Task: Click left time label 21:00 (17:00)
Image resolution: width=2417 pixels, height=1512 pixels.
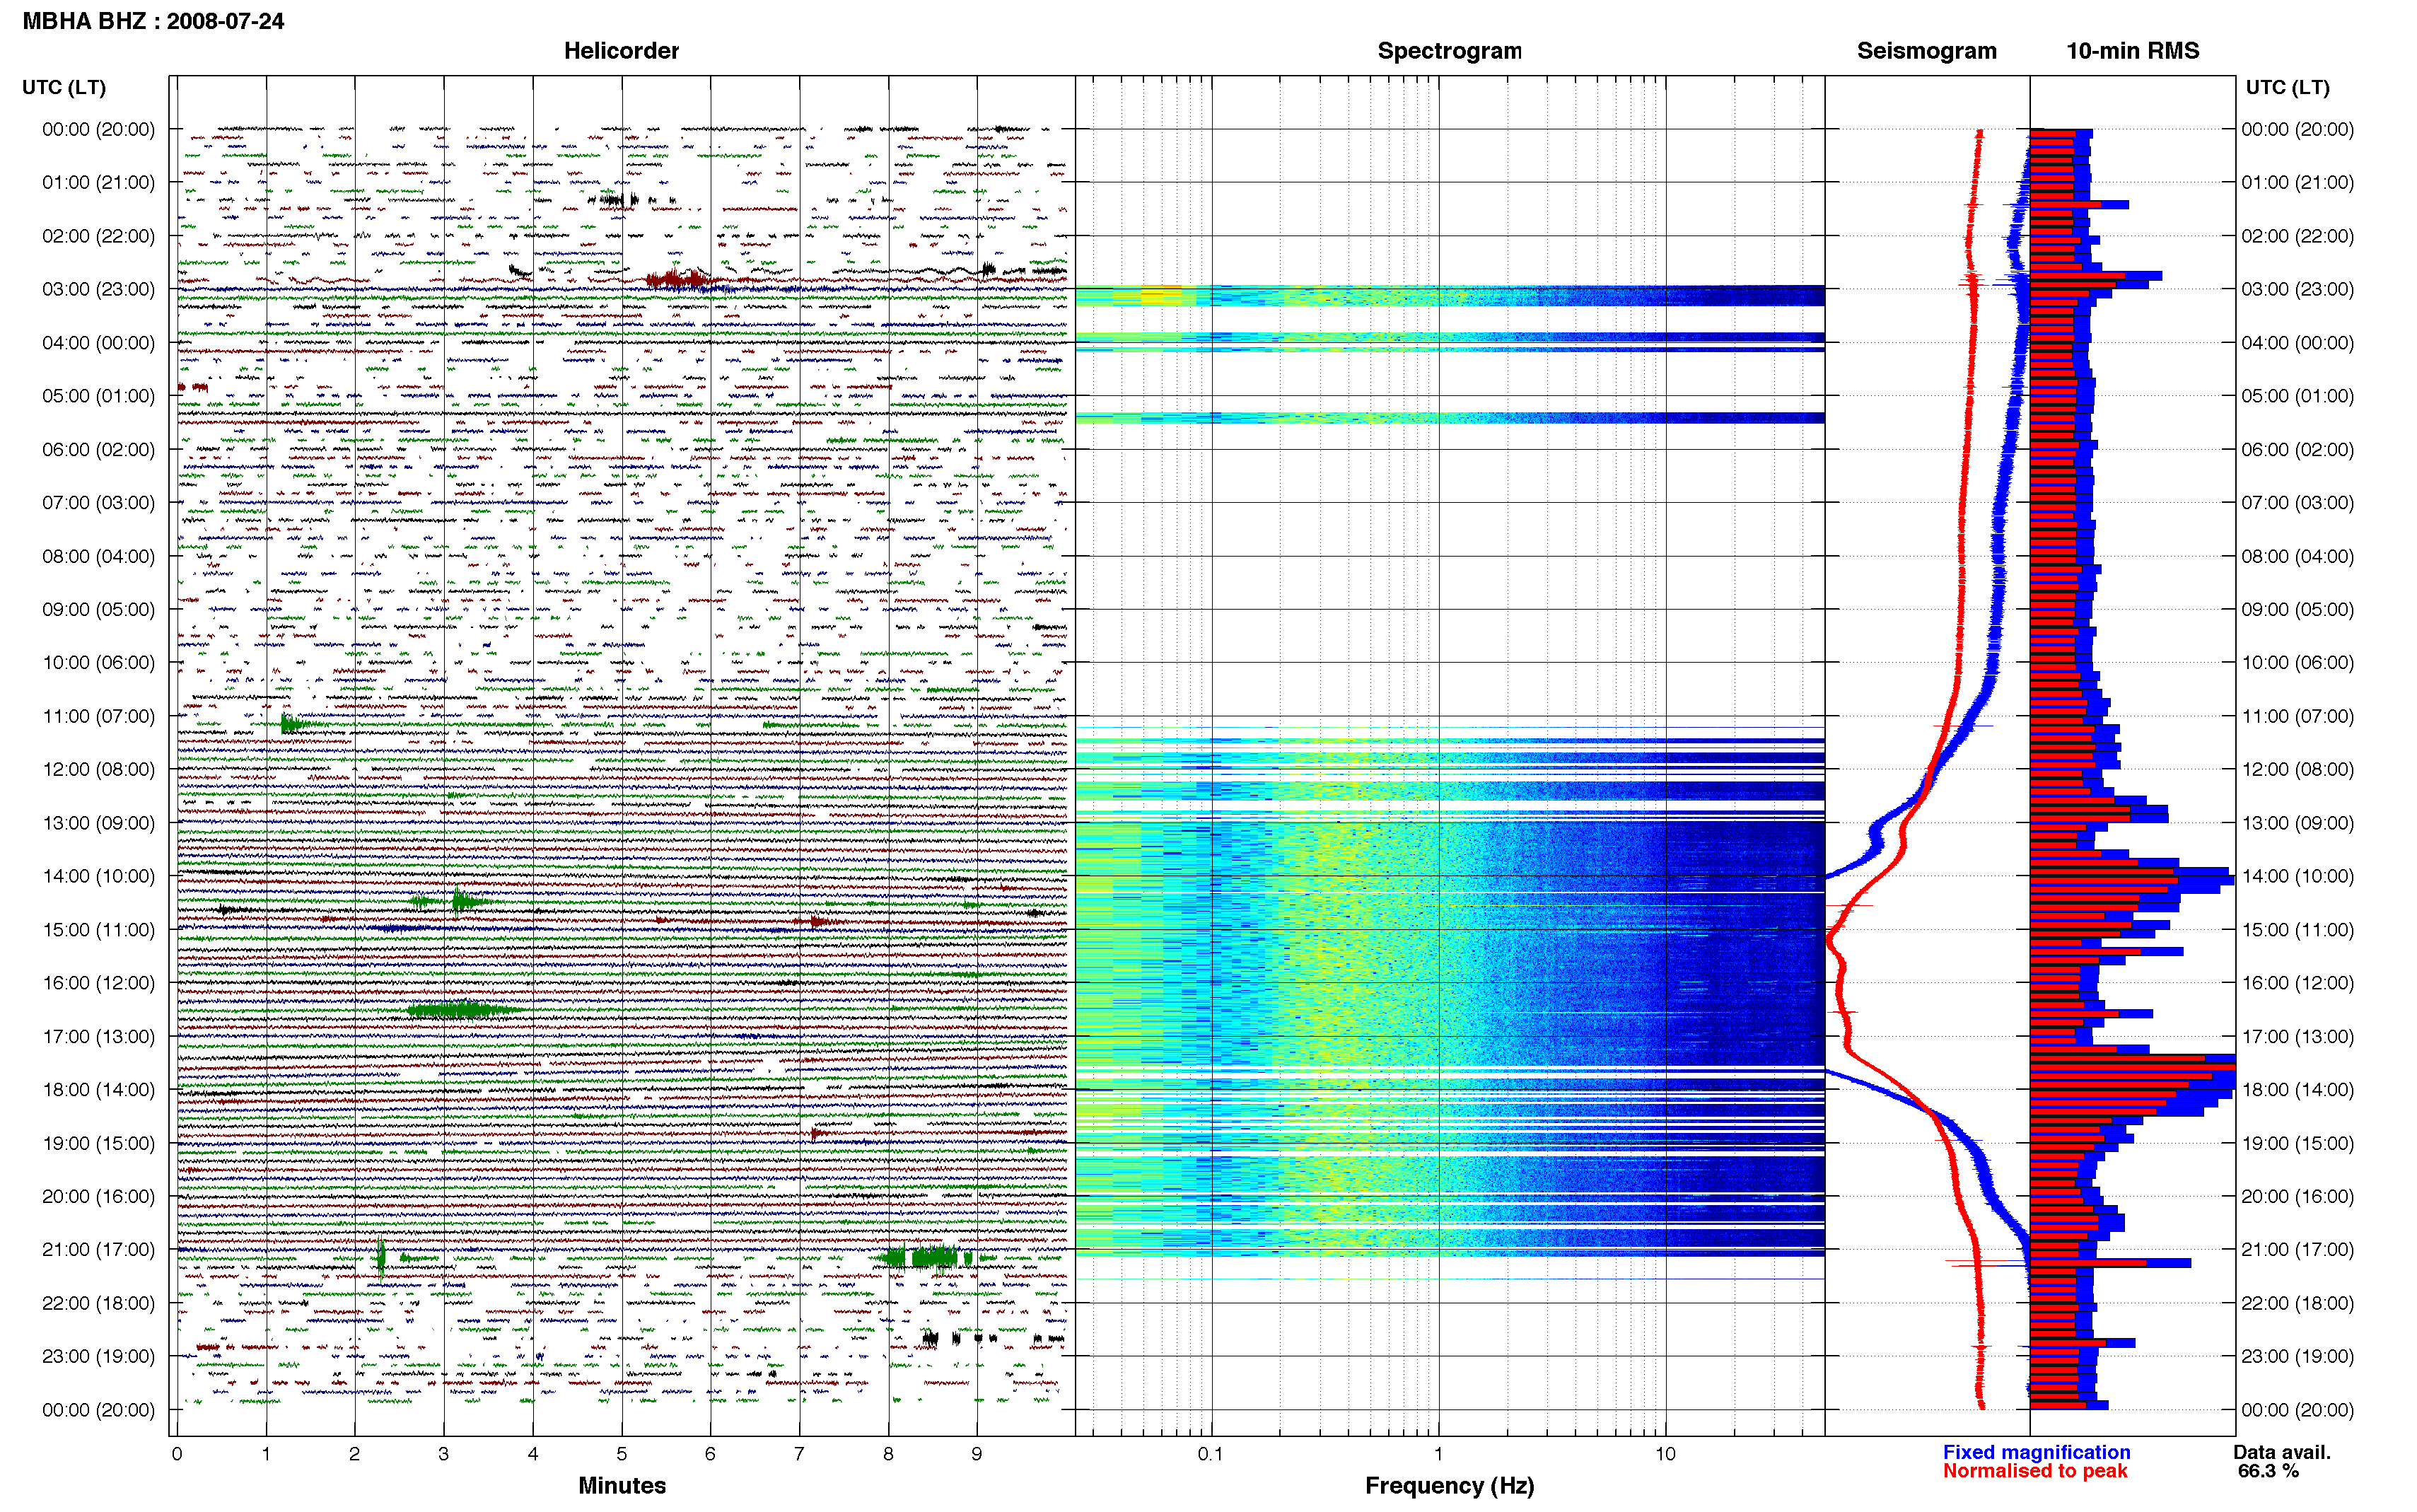Action: [x=99, y=1249]
